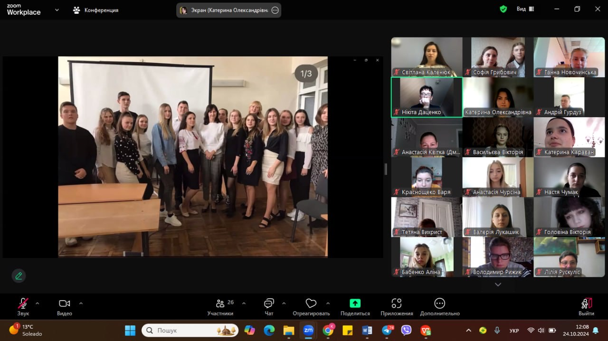
Task: Click the green Поделиться share screen icon
Action: 355,304
